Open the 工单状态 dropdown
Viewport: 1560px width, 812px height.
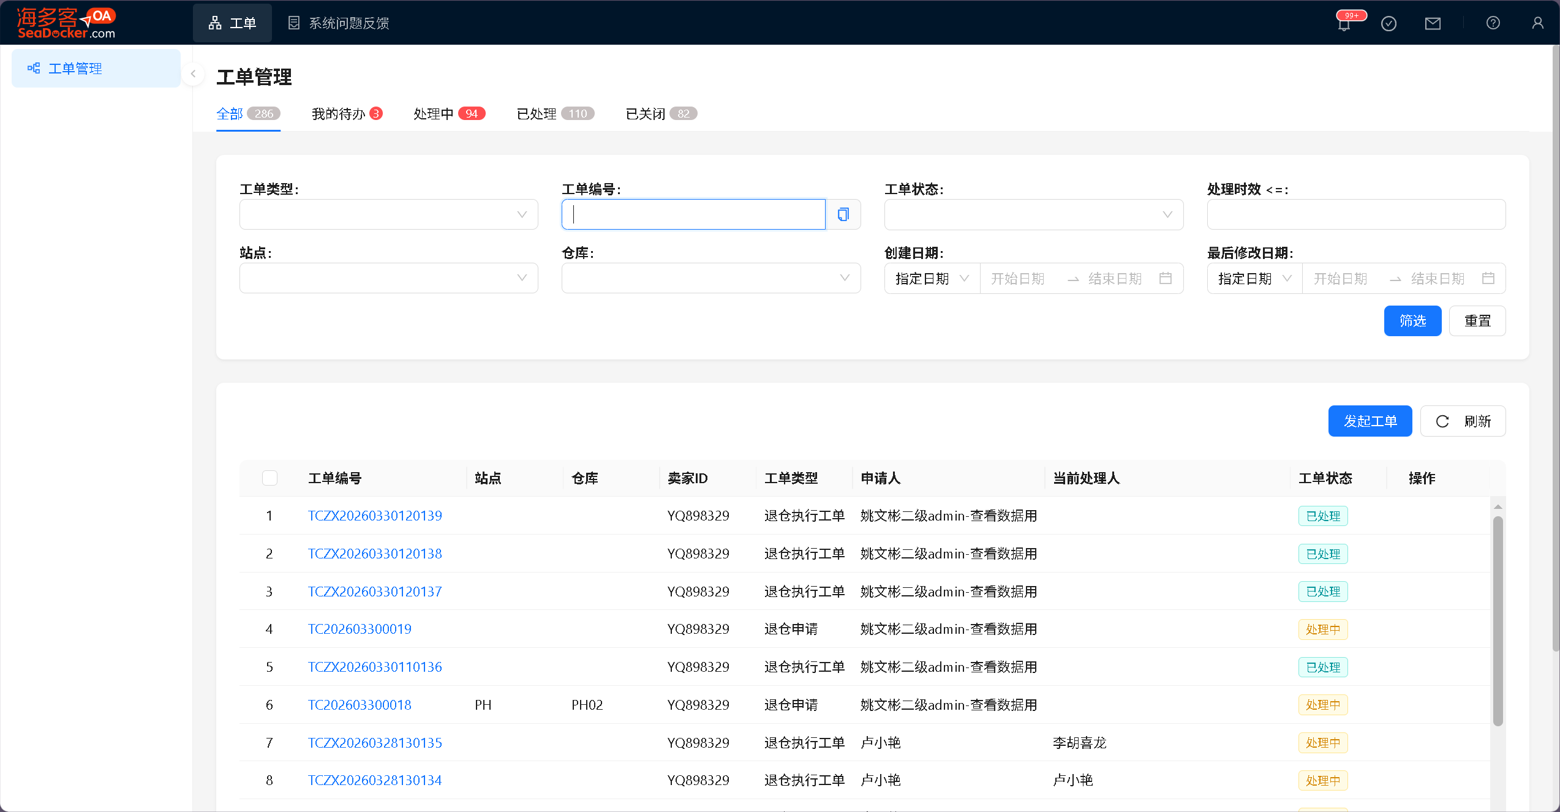pos(1033,214)
